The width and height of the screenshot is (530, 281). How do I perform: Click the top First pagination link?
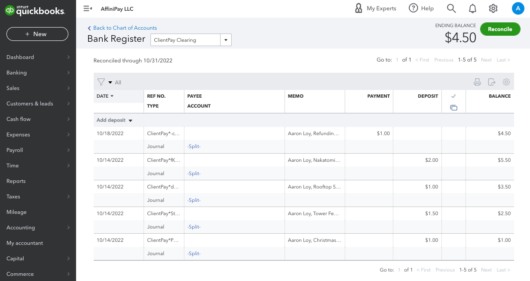pos(422,60)
